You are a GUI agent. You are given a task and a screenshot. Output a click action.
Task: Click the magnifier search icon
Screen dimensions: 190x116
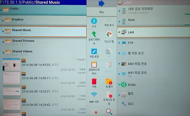(109, 112)
